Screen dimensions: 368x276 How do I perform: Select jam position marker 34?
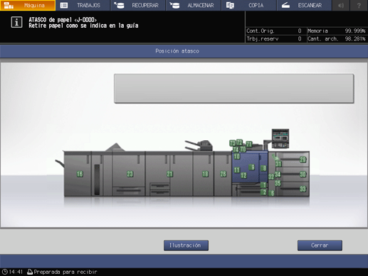coord(278,174)
